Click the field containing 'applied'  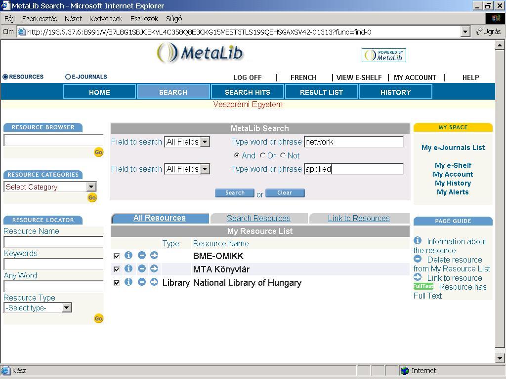pos(354,169)
